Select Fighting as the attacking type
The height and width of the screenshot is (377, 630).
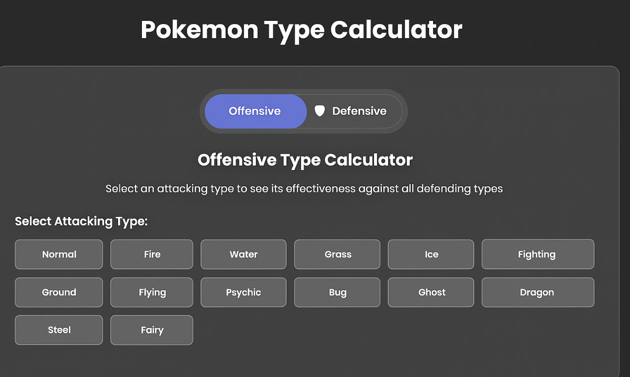pos(537,254)
